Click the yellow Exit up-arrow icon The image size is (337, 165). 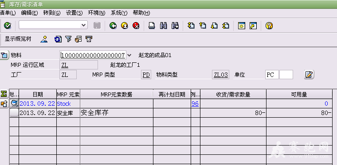[x=125, y=26]
